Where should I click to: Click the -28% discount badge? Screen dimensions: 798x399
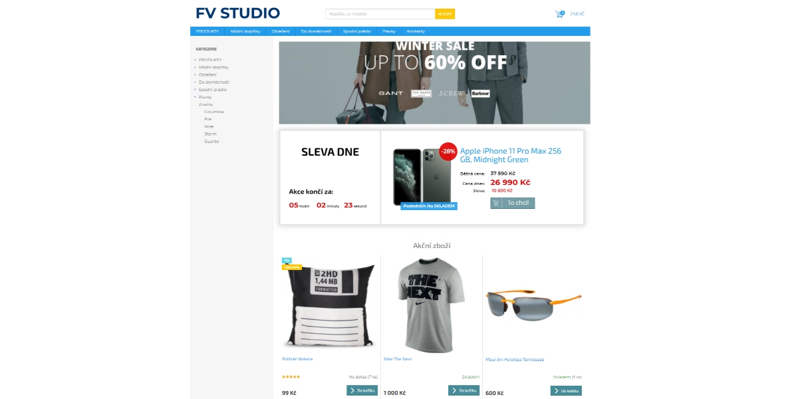[448, 151]
